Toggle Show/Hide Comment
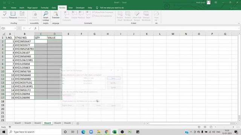Image resolution: width=241 pixels, height=135 pixels. [103, 12]
